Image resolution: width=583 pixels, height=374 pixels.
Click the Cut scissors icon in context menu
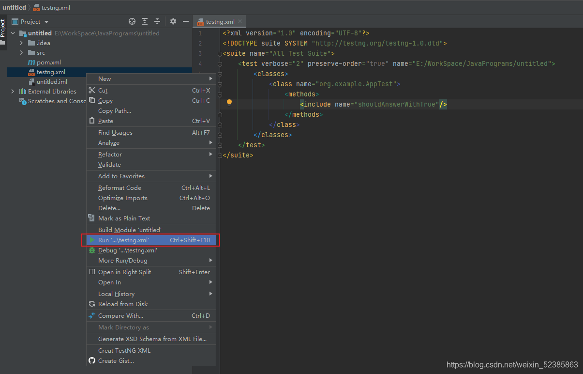(x=92, y=90)
